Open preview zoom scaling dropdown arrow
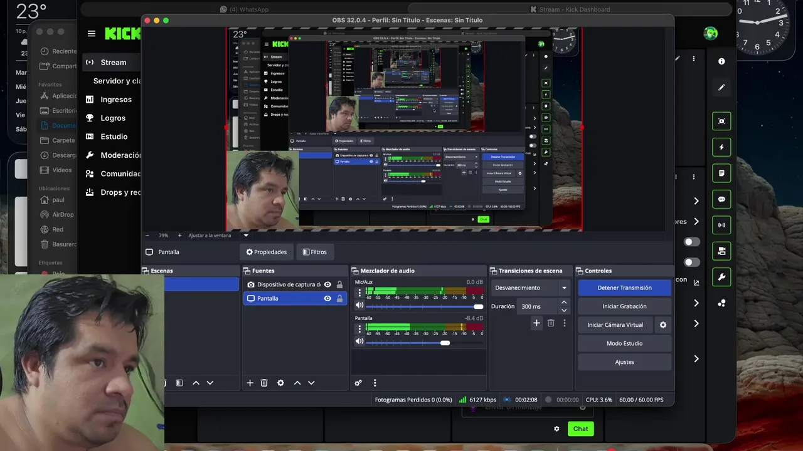 point(246,236)
